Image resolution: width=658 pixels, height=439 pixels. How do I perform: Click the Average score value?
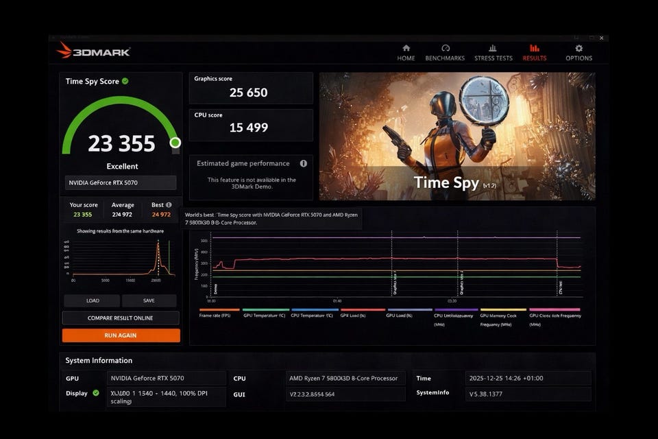pos(122,215)
